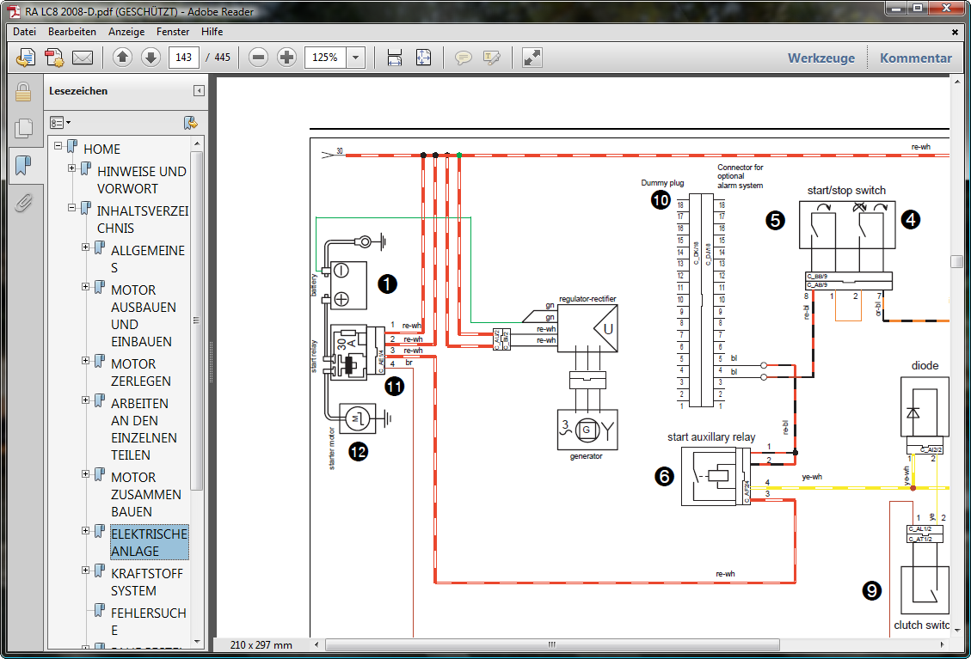The height and width of the screenshot is (659, 971).
Task: Collapse the HOME bookmark tree node
Action: [58, 146]
